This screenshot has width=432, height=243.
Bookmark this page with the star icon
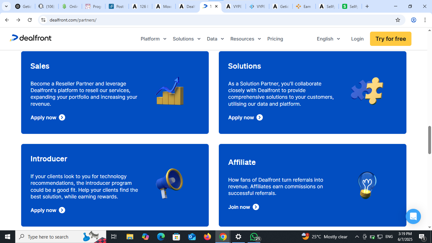tap(398, 20)
